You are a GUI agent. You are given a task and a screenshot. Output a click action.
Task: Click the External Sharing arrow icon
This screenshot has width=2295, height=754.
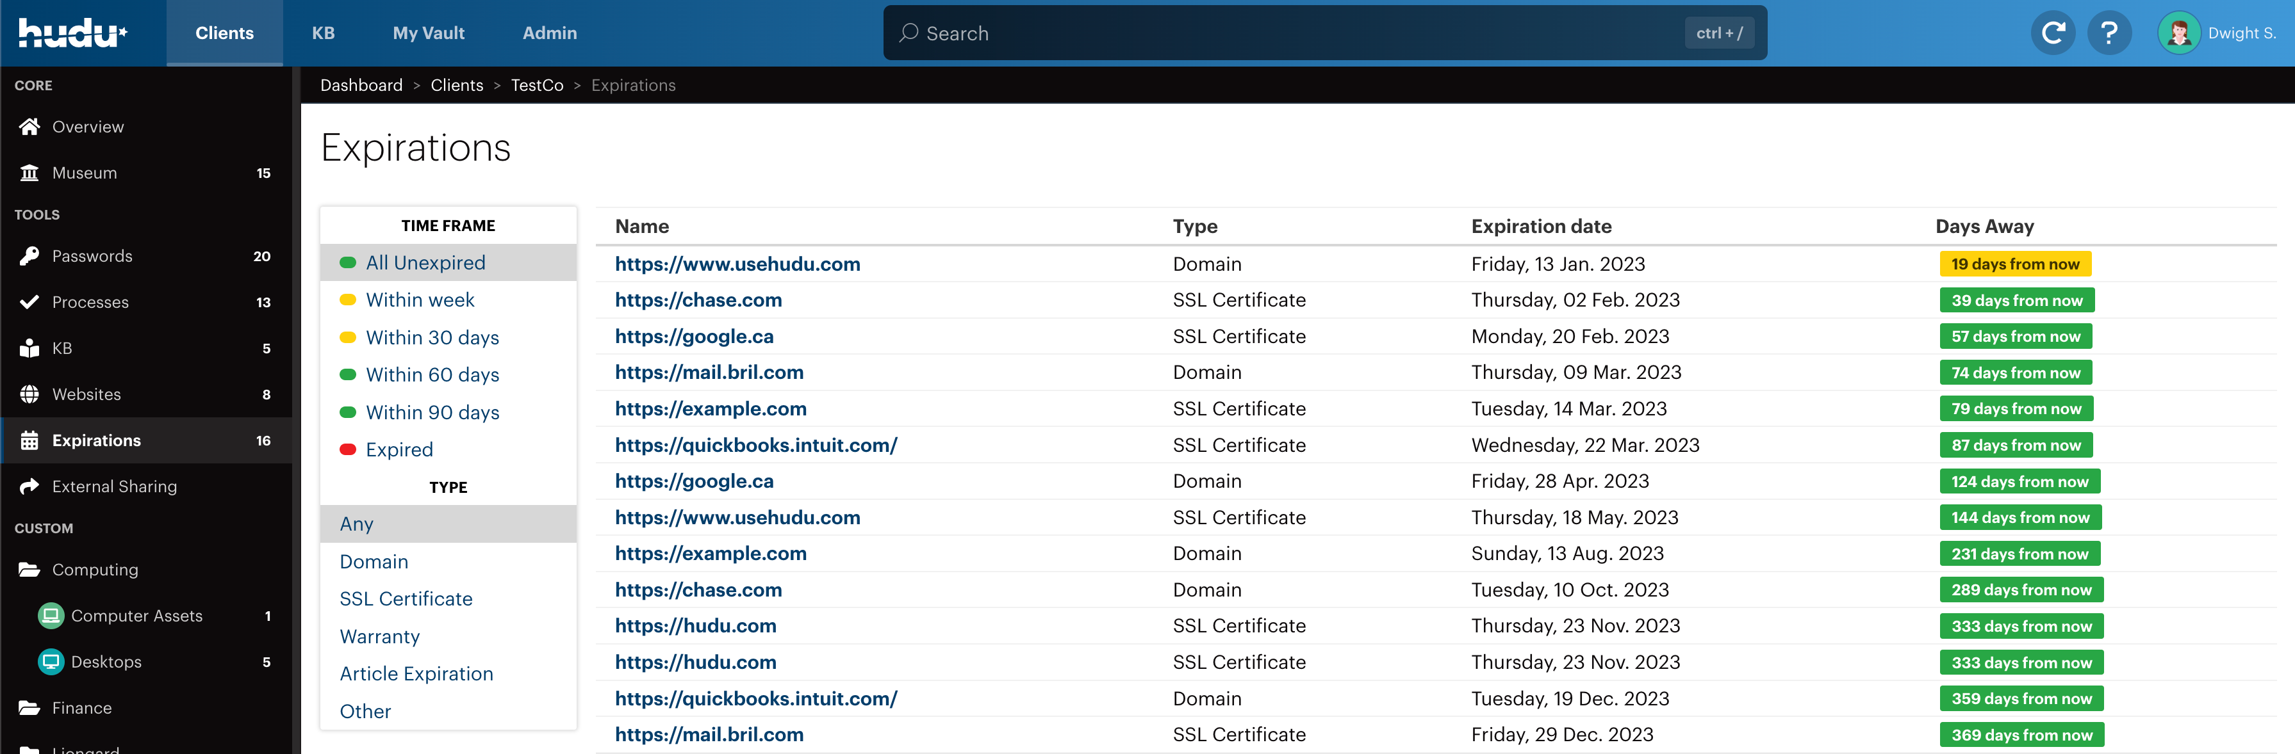pos(29,486)
